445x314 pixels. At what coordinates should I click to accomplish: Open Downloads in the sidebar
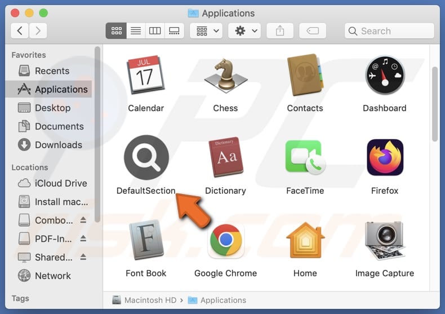48,145
